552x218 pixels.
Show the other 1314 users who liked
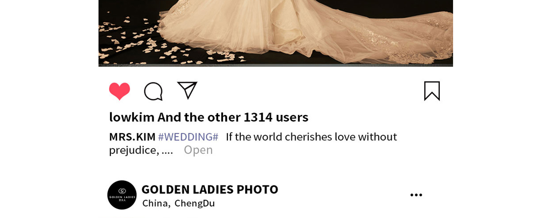tap(233, 117)
